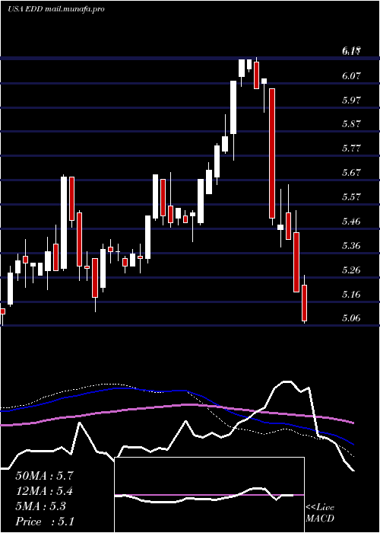The height and width of the screenshot is (533, 380).
Task: Click the tallest red candle falling from 6.05
Action: pyautogui.click(x=272, y=153)
